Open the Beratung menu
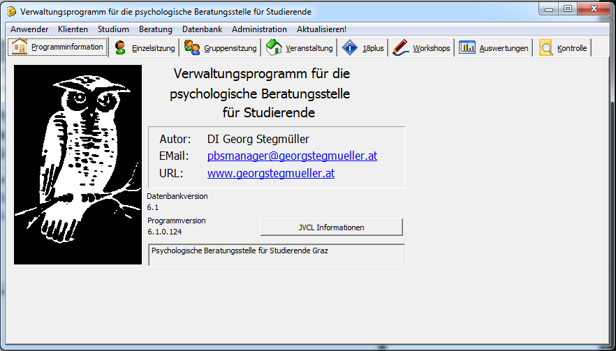Image resolution: width=616 pixels, height=351 pixels. point(156,29)
